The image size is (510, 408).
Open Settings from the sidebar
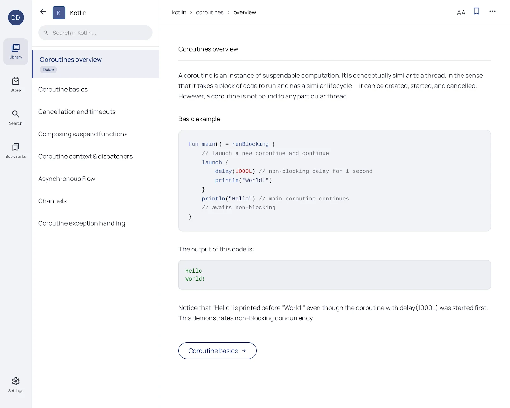(16, 385)
